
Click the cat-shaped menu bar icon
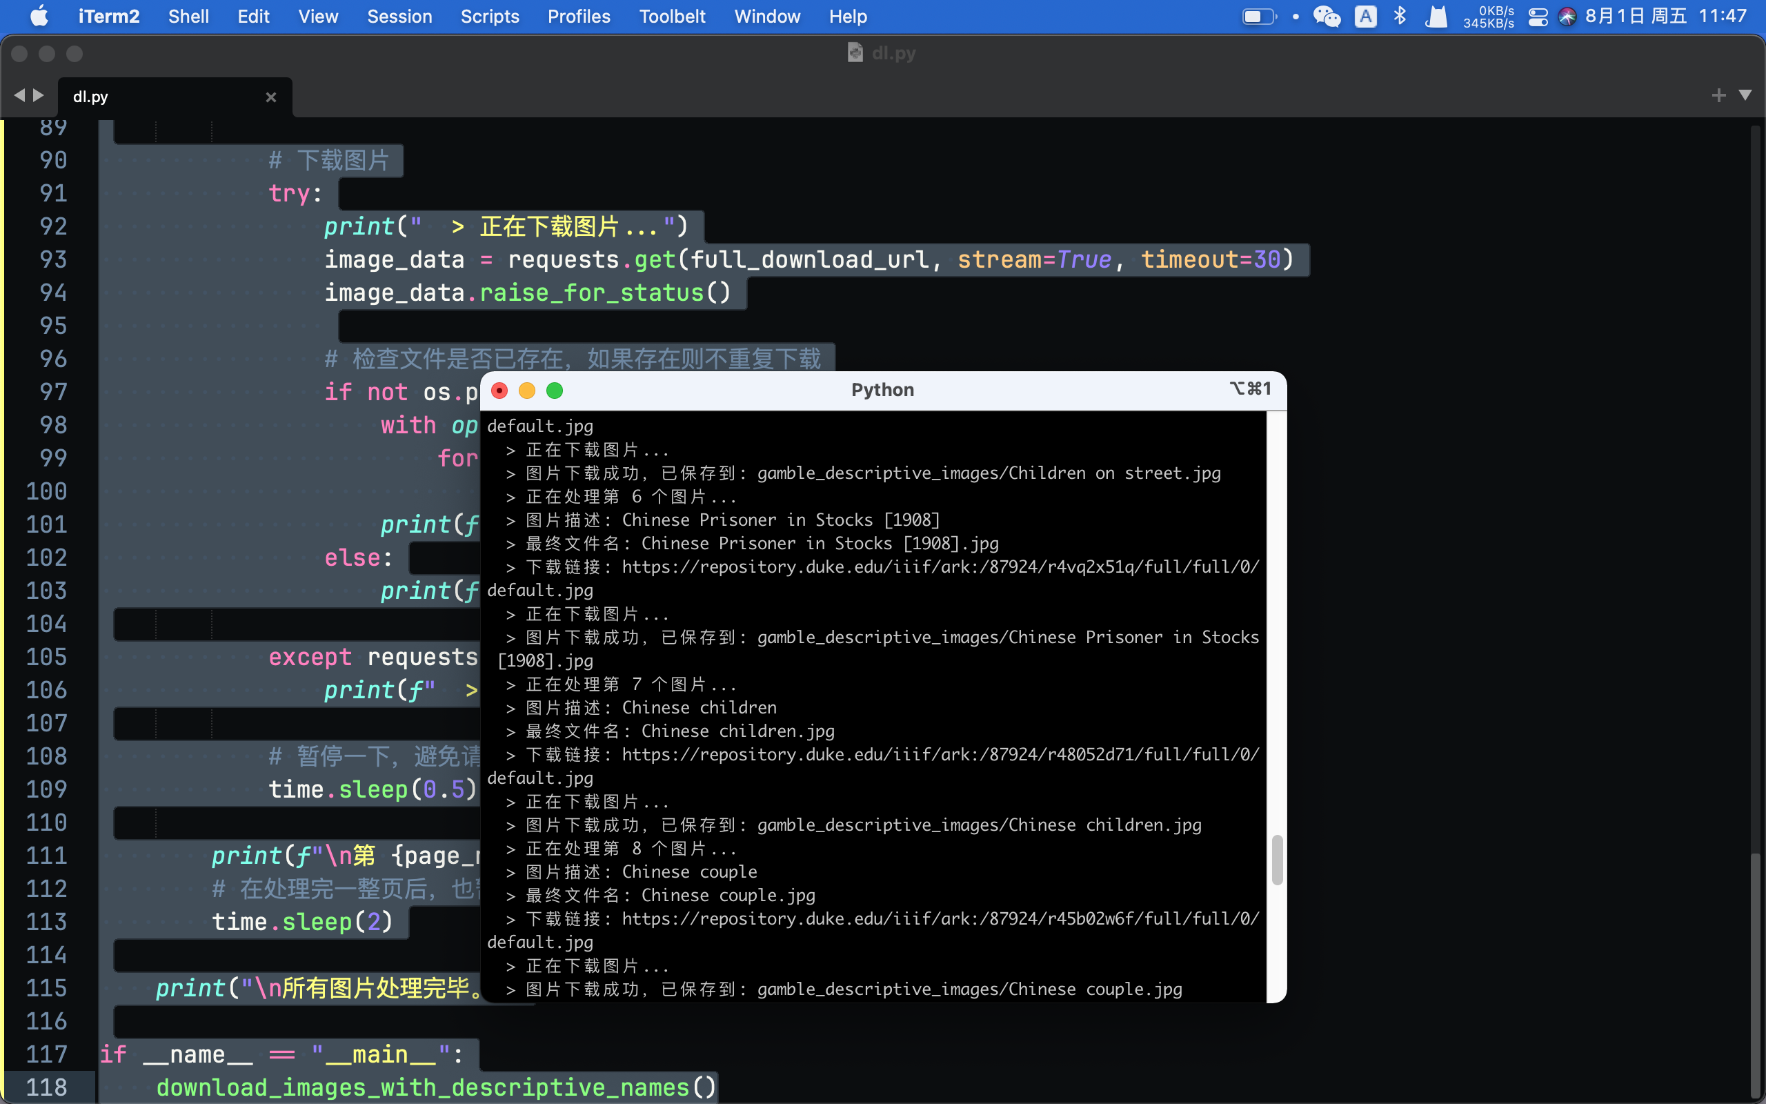(x=1436, y=16)
